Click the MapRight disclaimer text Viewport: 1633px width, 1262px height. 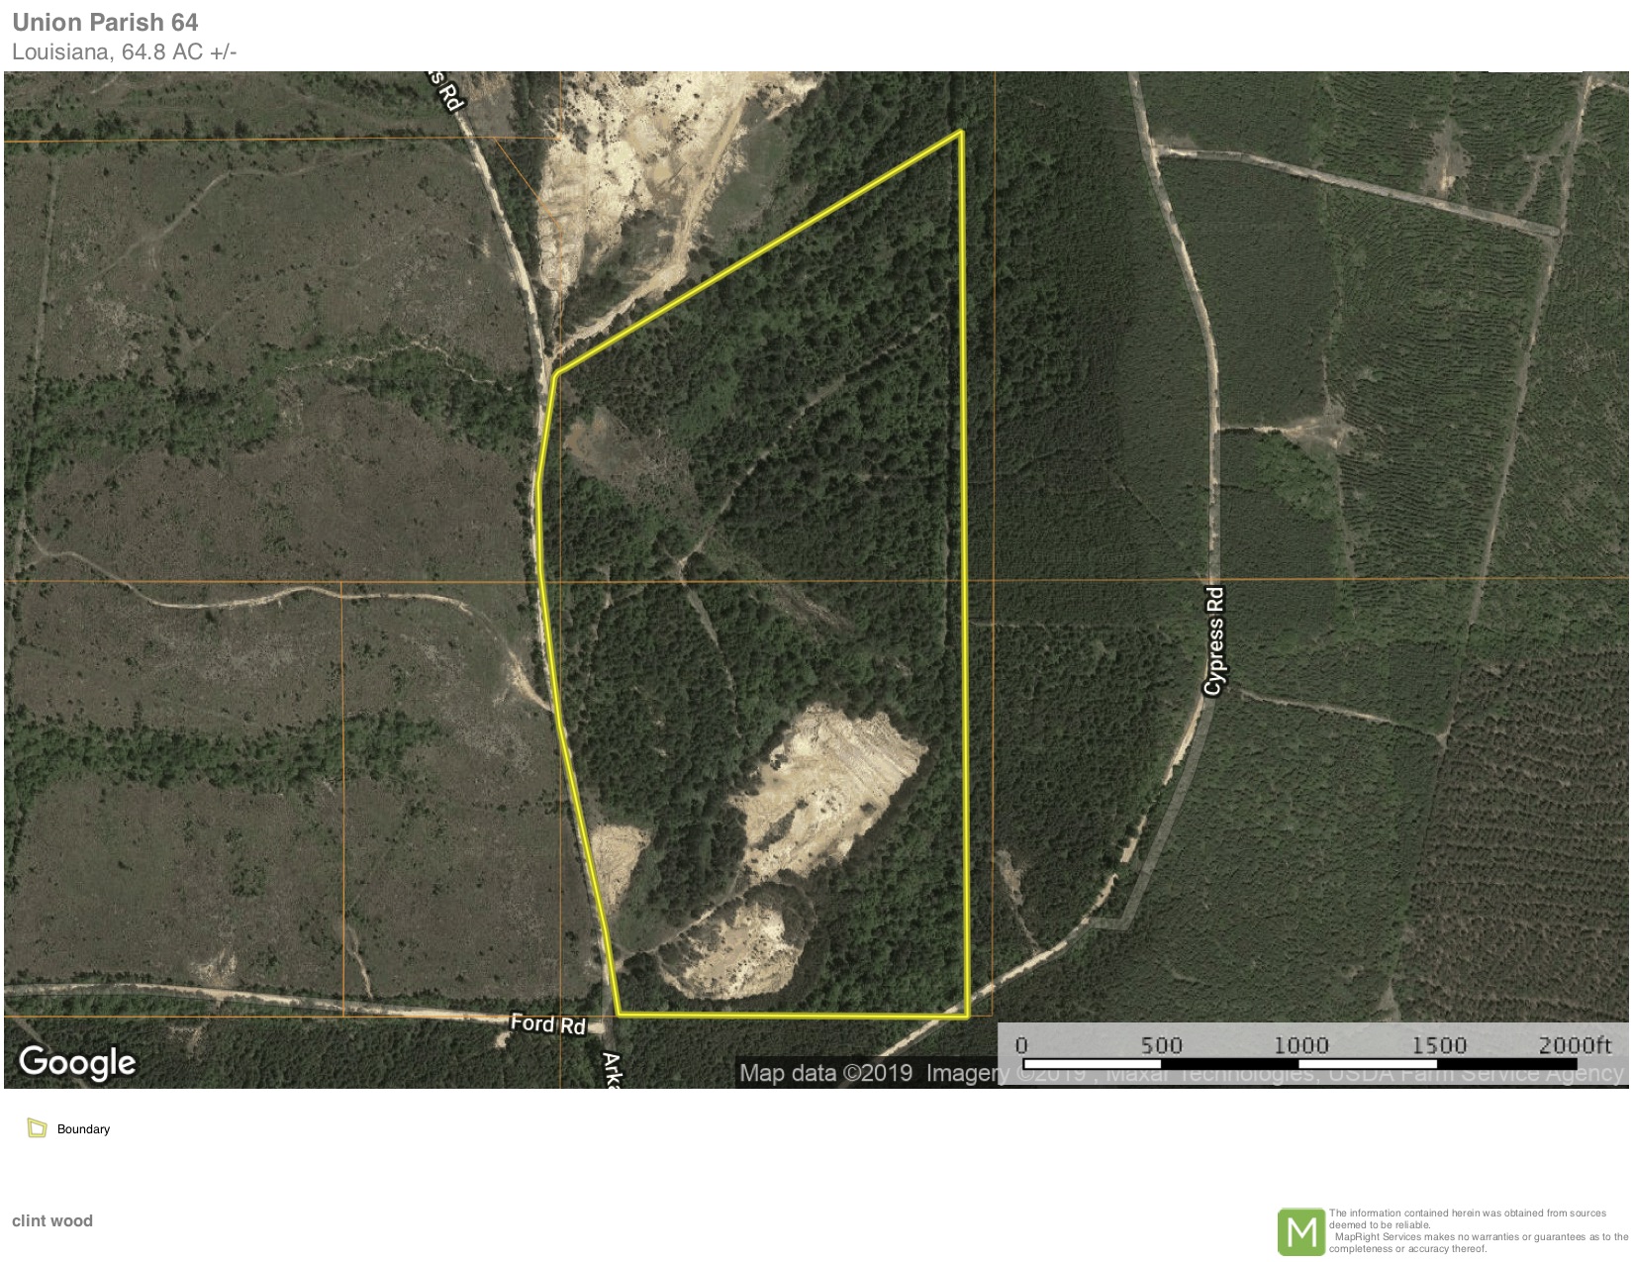1477,1230
